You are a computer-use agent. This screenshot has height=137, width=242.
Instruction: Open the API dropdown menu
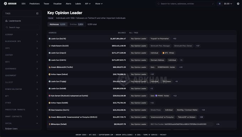[x=88, y=4]
